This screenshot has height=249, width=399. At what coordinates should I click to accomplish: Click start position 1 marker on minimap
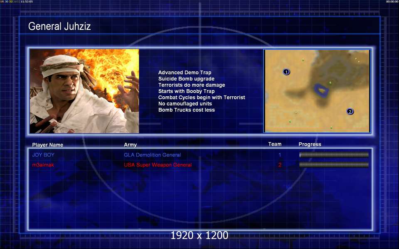tap(286, 72)
